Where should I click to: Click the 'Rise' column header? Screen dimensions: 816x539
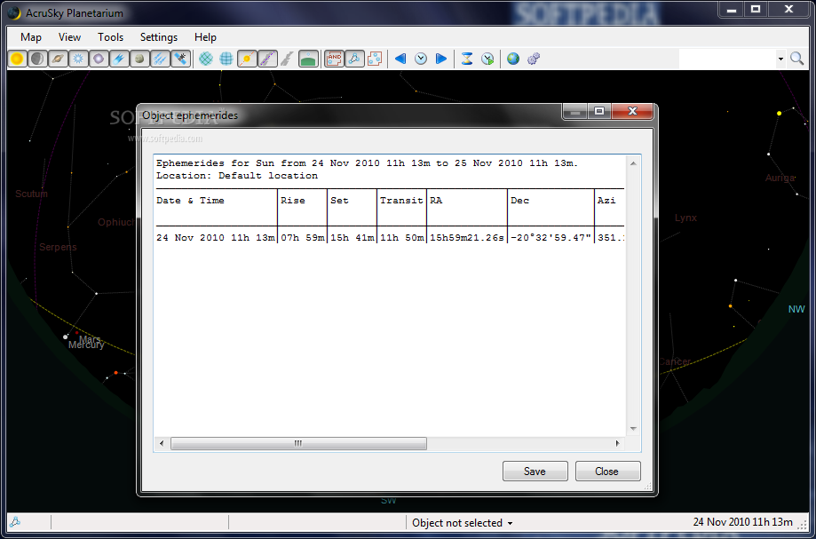click(293, 201)
